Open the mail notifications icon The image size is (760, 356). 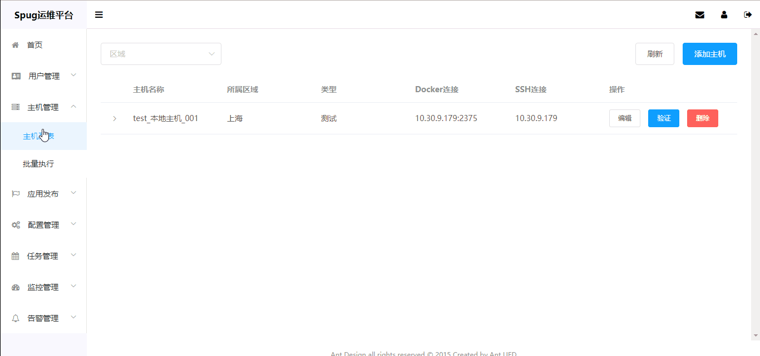coord(700,15)
